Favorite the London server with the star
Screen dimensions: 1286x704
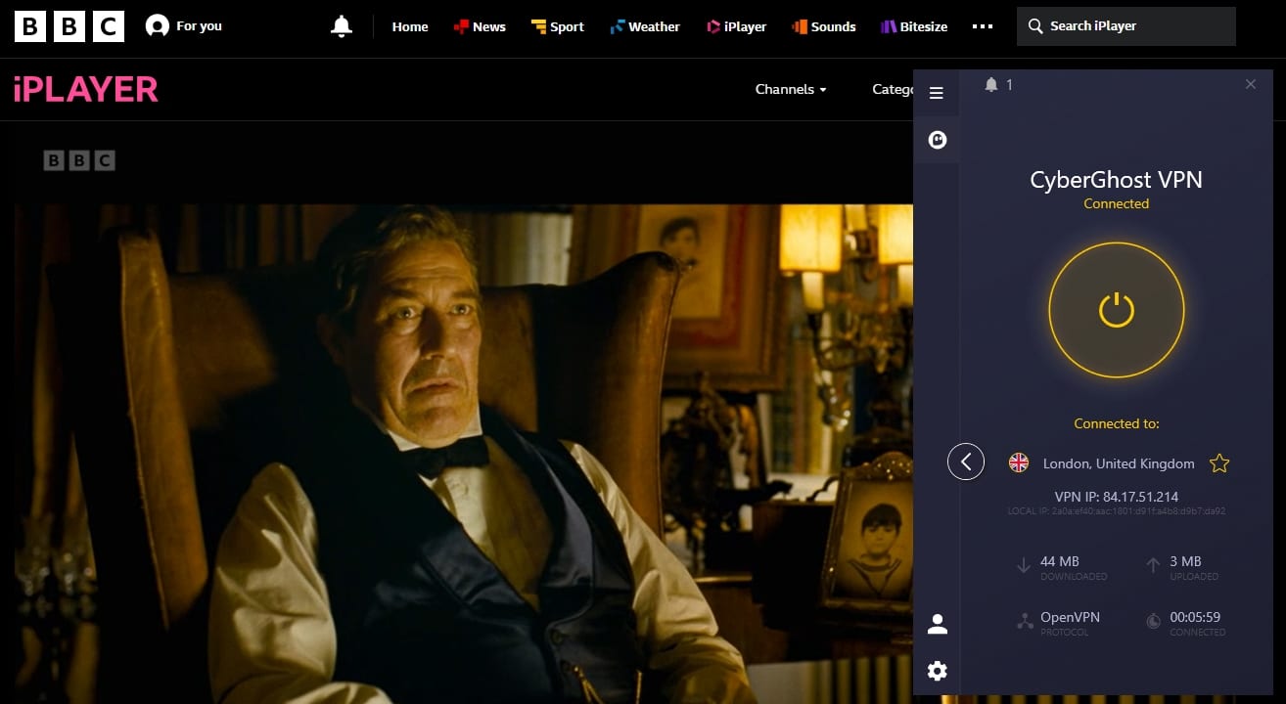point(1219,463)
